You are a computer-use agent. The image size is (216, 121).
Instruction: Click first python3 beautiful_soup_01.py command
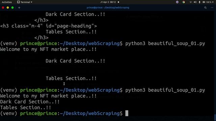pos(165,43)
